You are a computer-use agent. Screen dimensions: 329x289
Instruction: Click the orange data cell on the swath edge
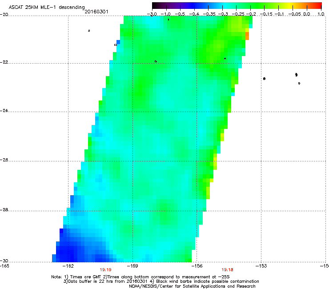pyautogui.click(x=247, y=36)
